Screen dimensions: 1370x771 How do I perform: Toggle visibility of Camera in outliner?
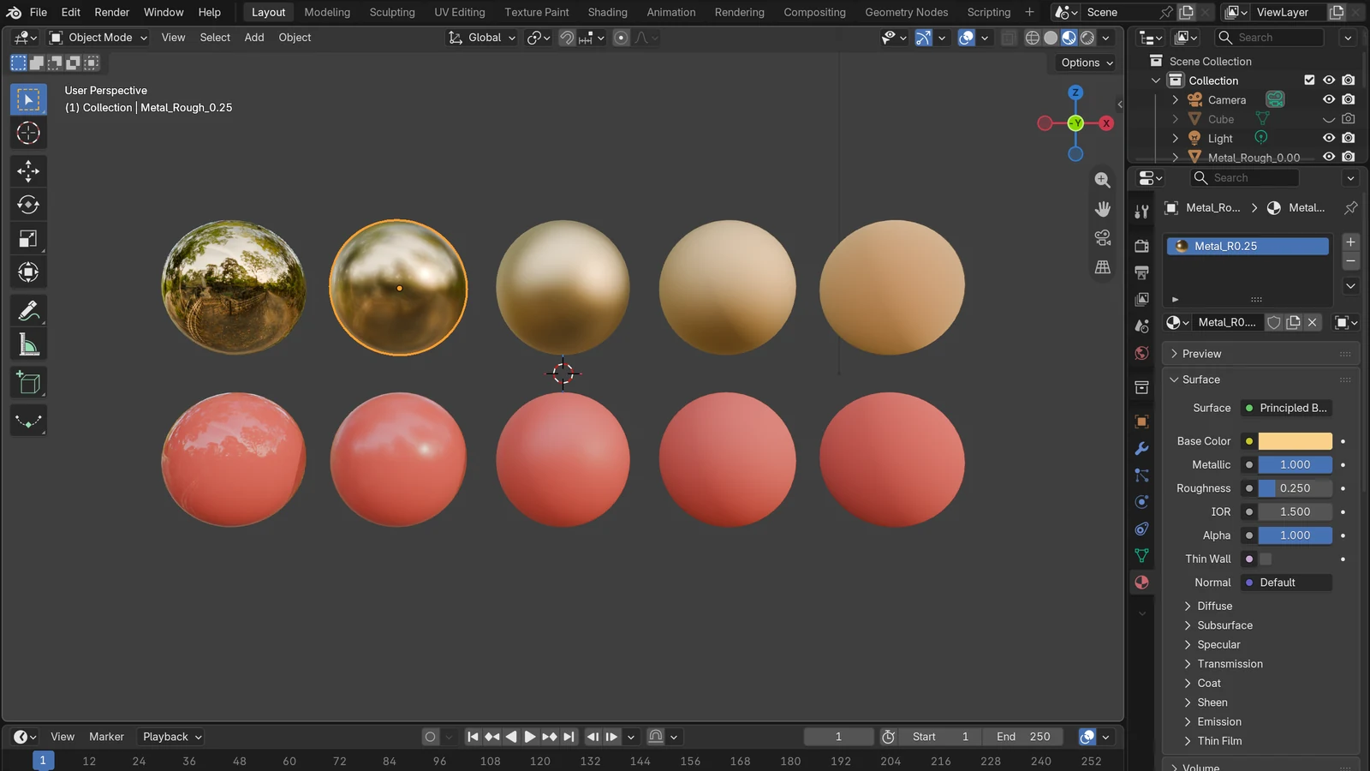[x=1329, y=99]
